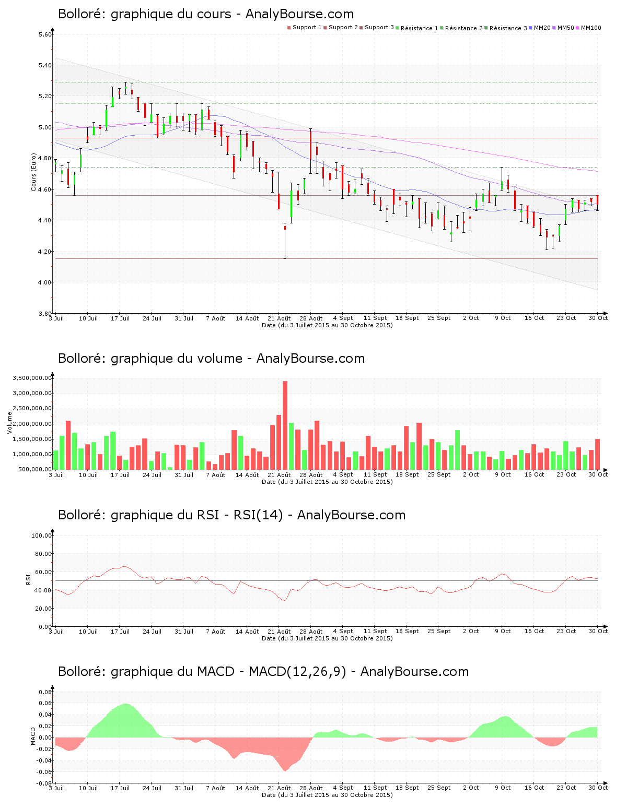Click the -0.06 tick on MACD axis
Viewport: 627px width, 809px height.
[x=44, y=772]
